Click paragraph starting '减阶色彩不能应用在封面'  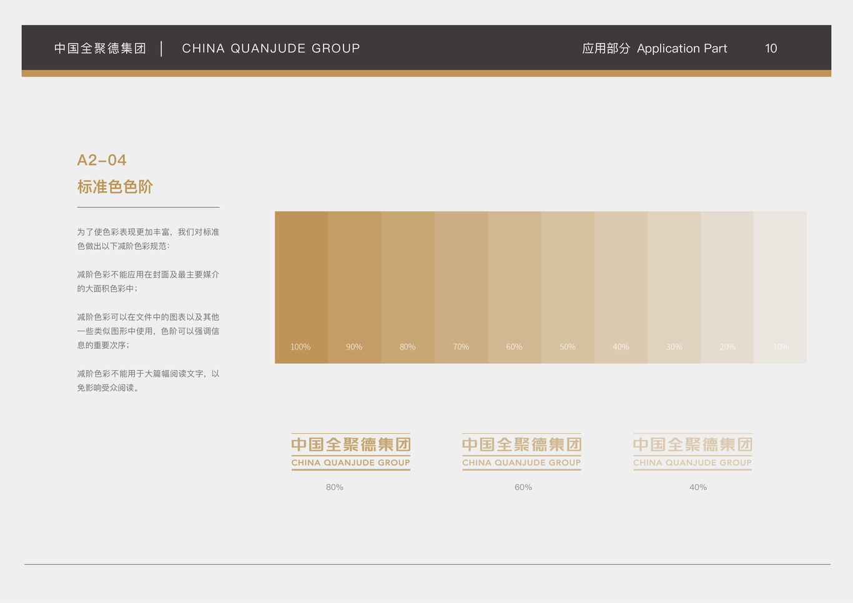pos(148,282)
